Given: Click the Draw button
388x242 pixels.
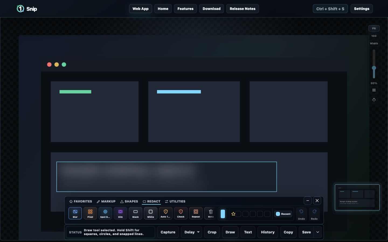Looking at the screenshot, I should point(230,232).
